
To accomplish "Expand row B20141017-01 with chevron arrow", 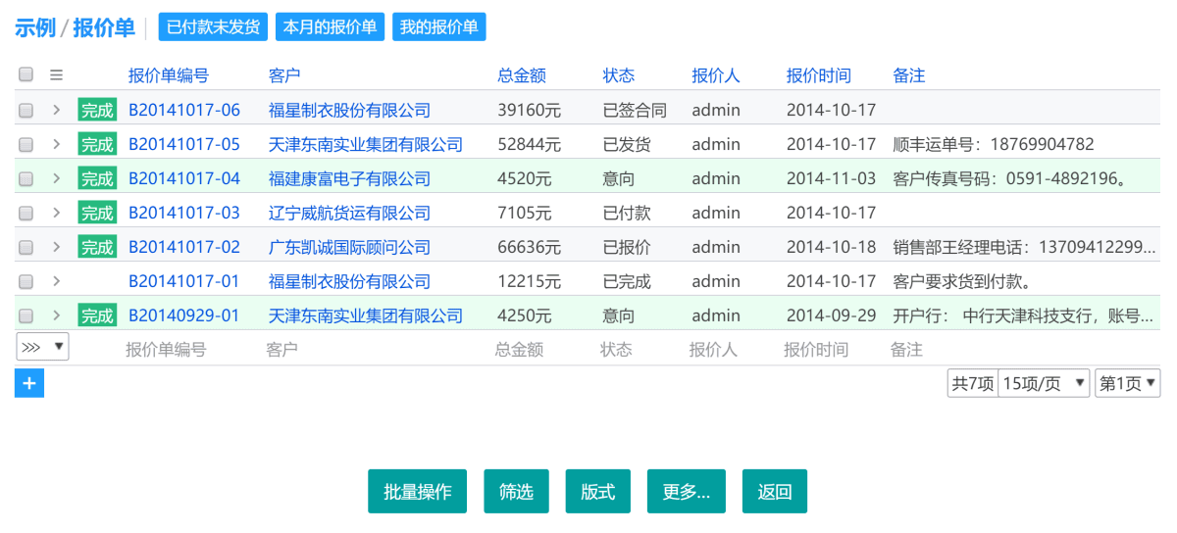I will coord(57,282).
